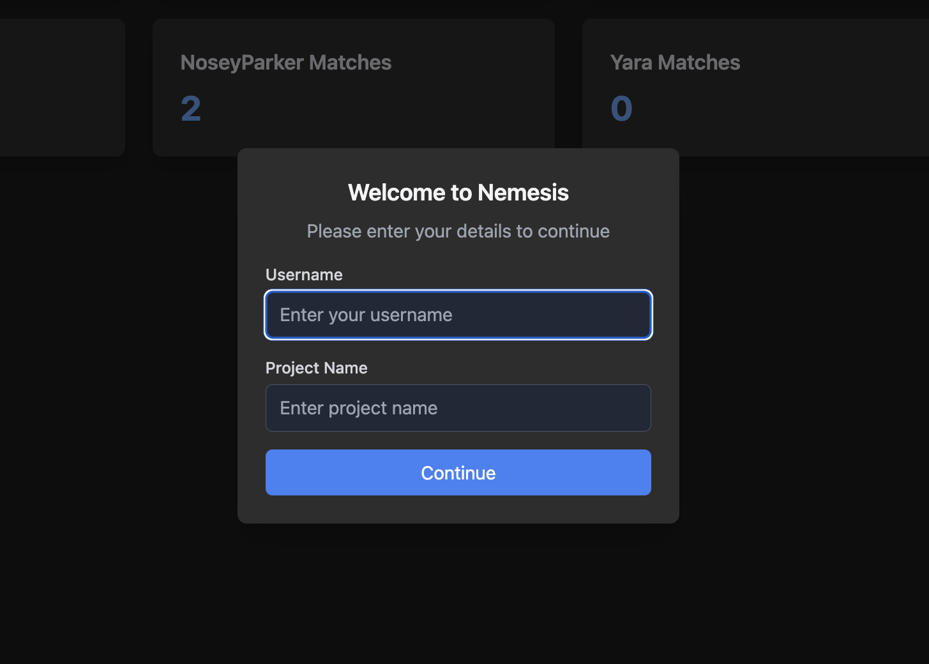The height and width of the screenshot is (664, 929).
Task: Click the Yara Matches count of 0
Action: (621, 109)
